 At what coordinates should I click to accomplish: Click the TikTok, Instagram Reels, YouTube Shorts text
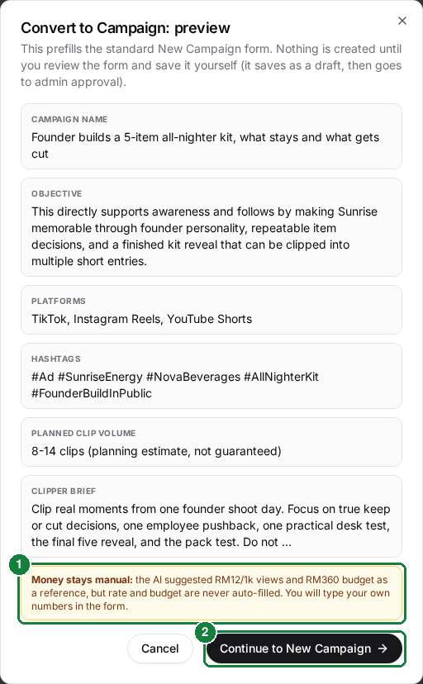point(142,319)
